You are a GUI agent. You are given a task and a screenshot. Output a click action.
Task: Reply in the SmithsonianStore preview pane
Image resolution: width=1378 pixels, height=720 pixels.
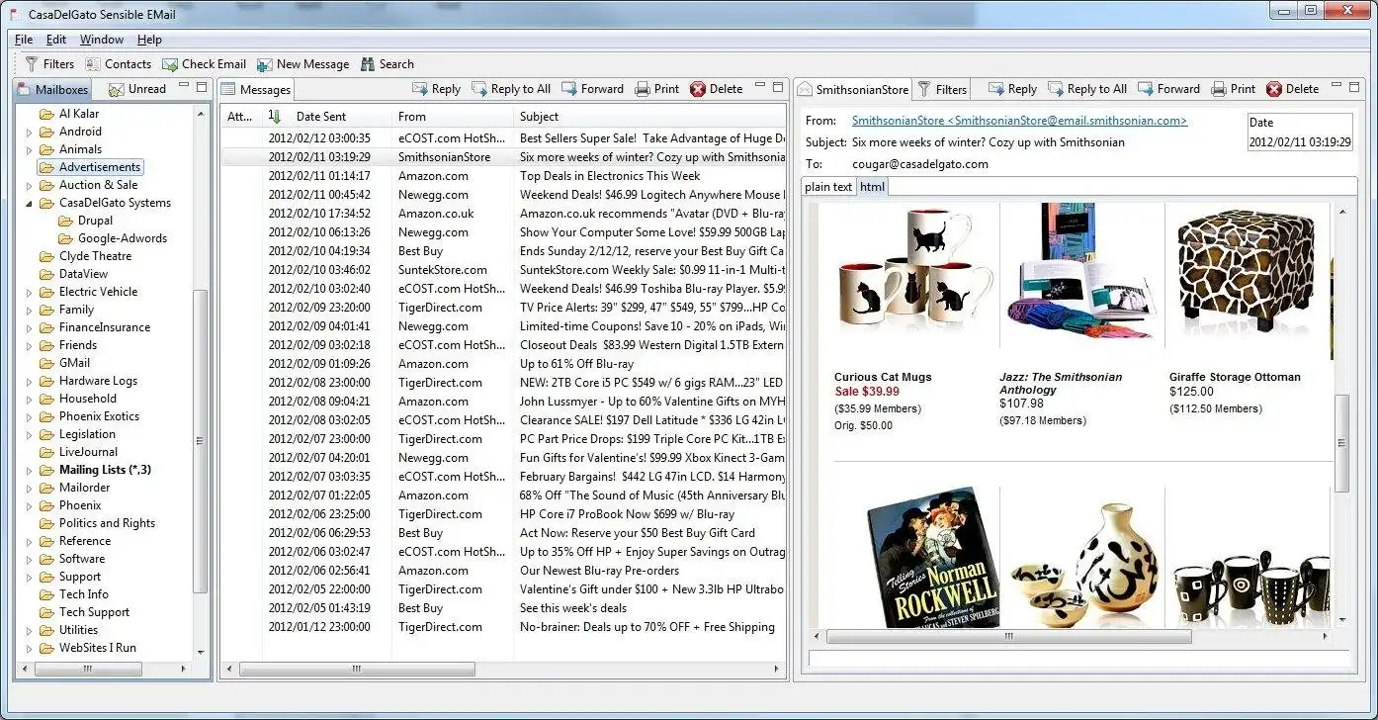[1012, 89]
